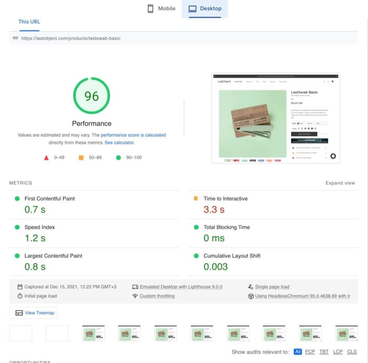Viewport: 368px width, 363px height.
Task: Click the last filmstrip screenshot thumbnail
Action: (346, 333)
